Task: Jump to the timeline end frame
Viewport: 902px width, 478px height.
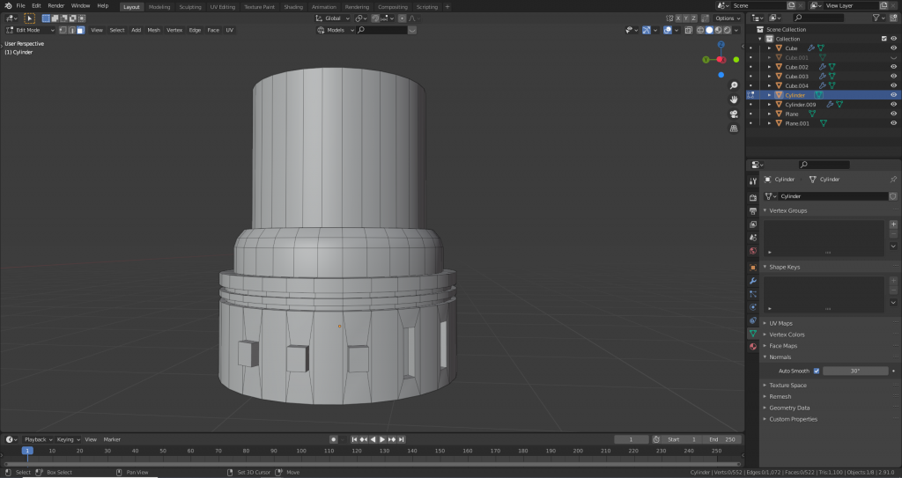Action: (403, 439)
